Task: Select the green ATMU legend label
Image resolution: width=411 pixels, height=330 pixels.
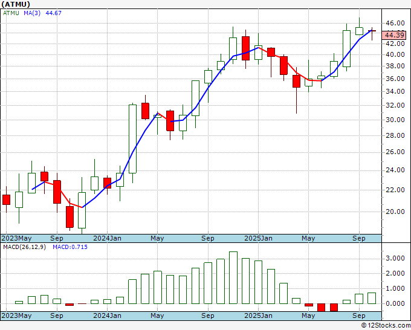Action: 11,13
